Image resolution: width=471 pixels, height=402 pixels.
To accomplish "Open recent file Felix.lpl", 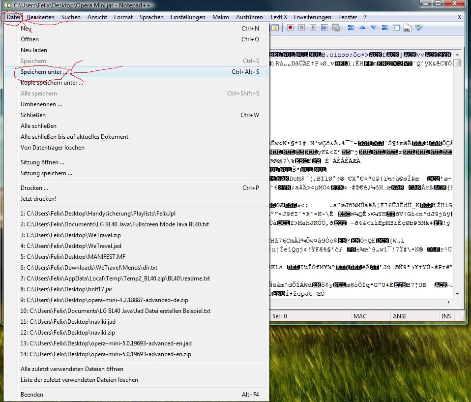I will point(137,213).
